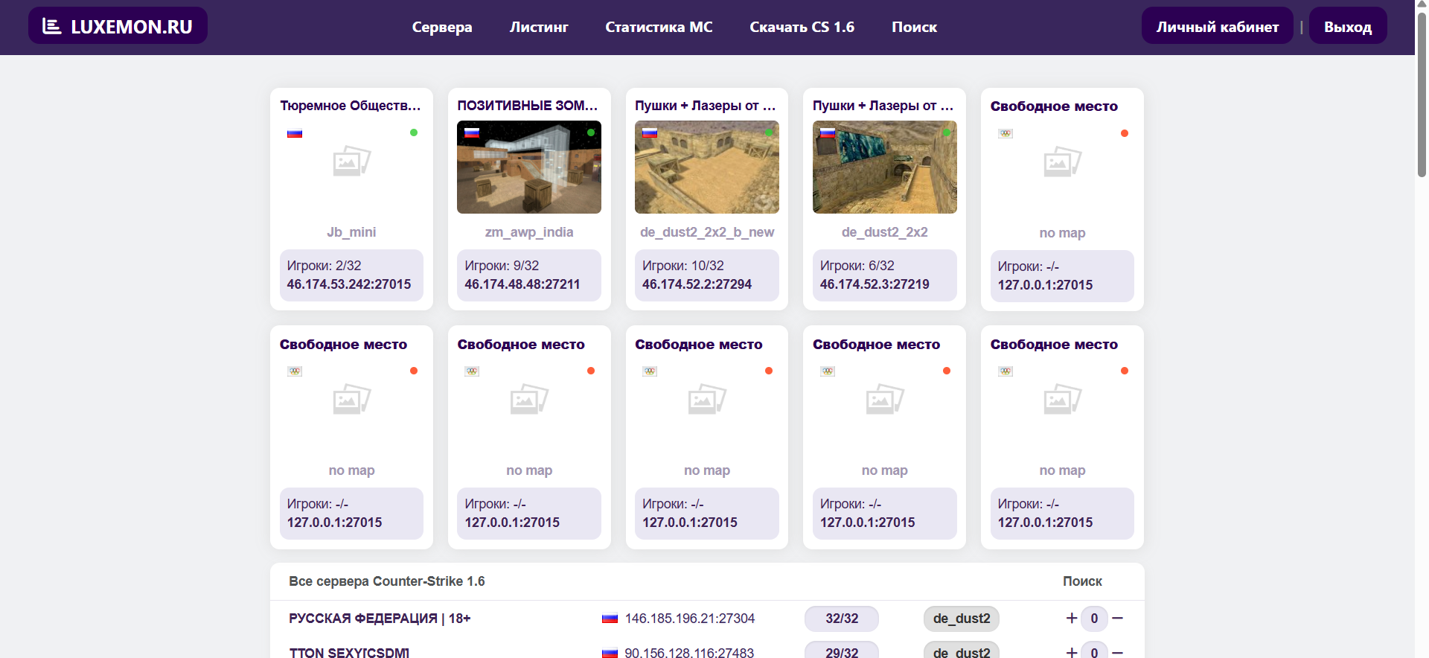This screenshot has height=658, width=1429.
Task: Click the Russian flag beside 146.185.196.21:27304
Action: [x=610, y=619]
